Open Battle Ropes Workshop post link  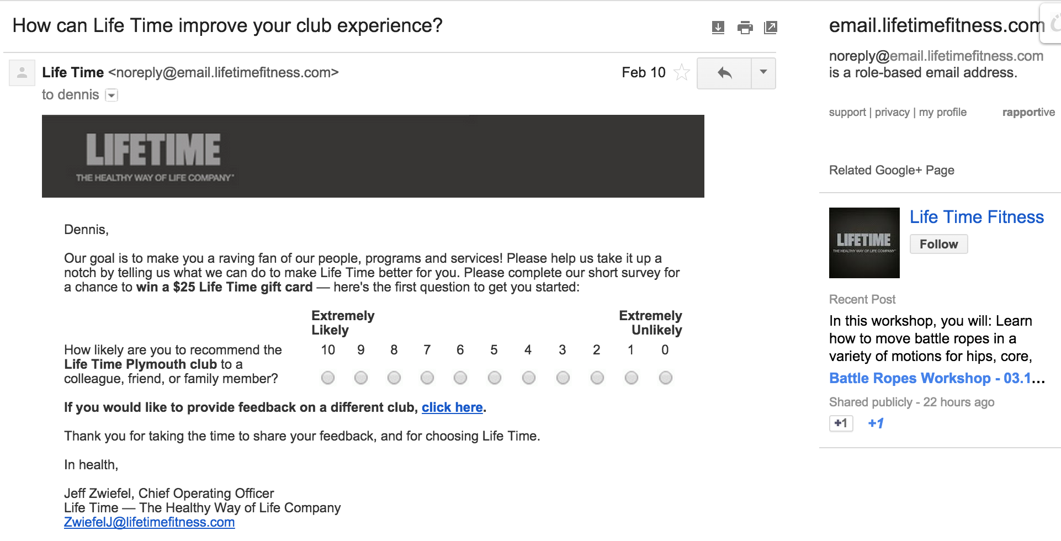tap(937, 378)
